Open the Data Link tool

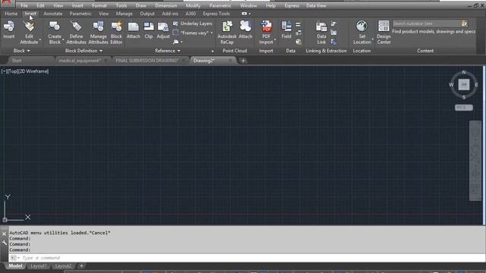[321, 32]
